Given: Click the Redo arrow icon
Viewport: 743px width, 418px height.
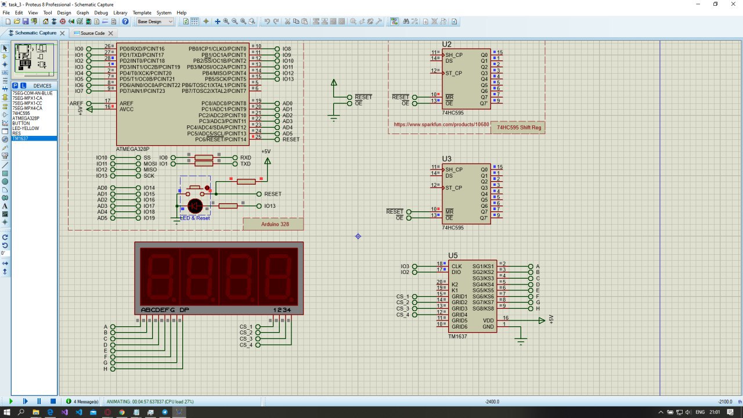Looking at the screenshot, I should (276, 21).
